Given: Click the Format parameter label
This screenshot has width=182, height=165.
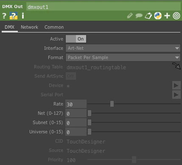Looking at the screenshot, I should [56, 57].
